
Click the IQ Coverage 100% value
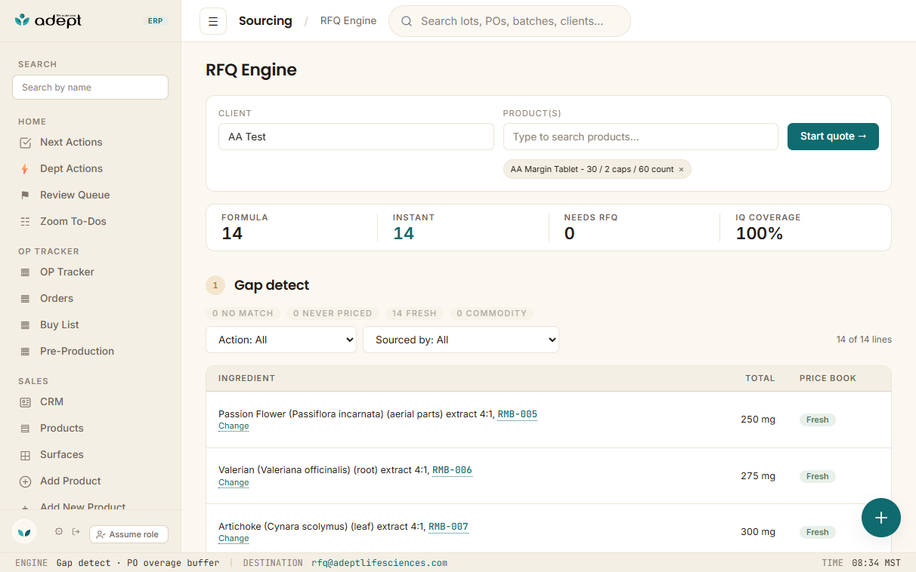[760, 234]
